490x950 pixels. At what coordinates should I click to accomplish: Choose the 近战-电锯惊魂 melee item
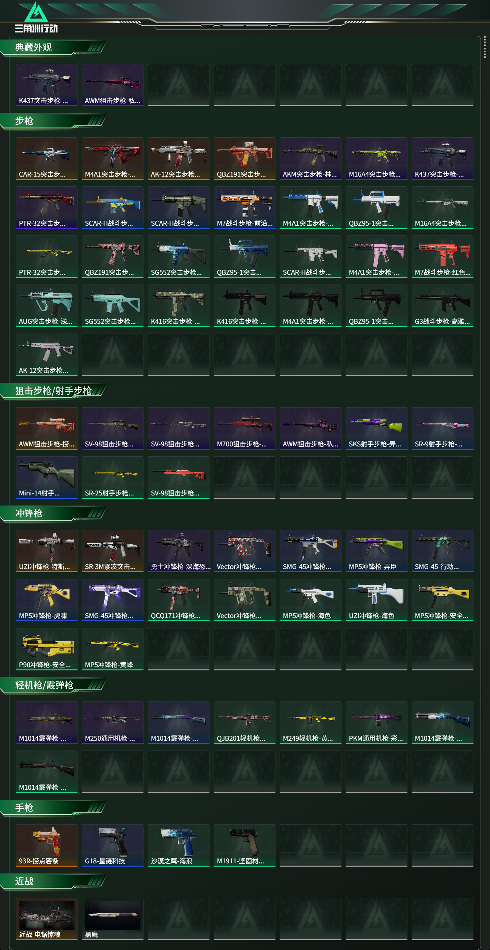(x=46, y=919)
